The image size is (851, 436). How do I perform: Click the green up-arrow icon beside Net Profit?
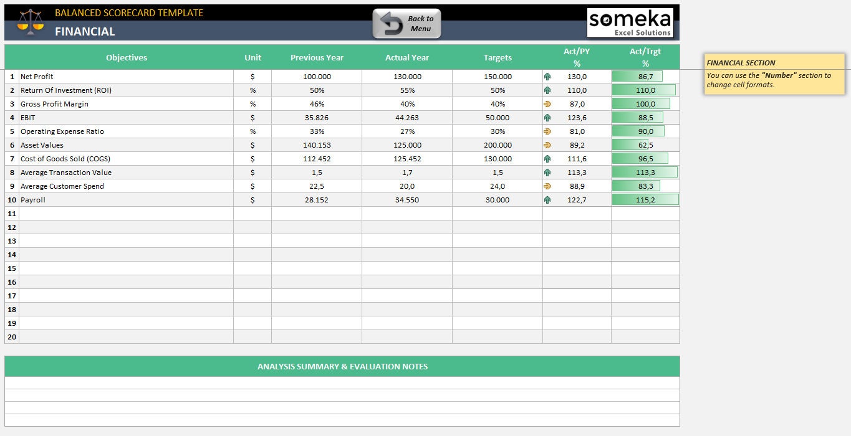(x=547, y=76)
